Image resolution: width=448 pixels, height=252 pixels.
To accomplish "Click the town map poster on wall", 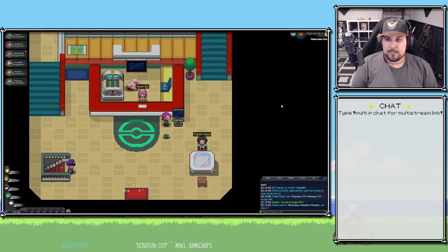I will click(x=77, y=50).
